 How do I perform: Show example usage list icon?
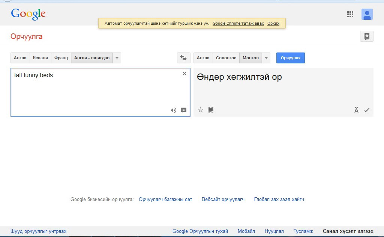coord(211,110)
